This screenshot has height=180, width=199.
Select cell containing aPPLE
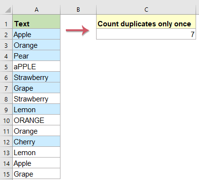click(x=37, y=66)
